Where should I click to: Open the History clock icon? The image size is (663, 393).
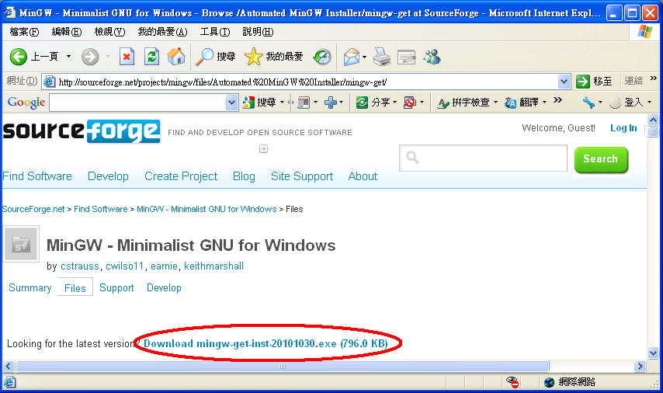[x=322, y=57]
